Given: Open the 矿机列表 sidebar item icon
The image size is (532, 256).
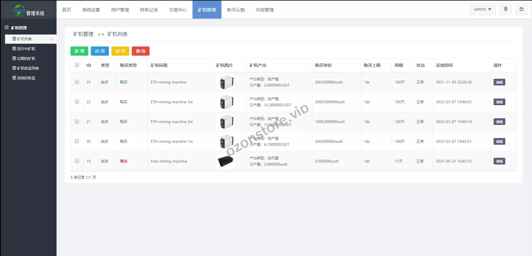Looking at the screenshot, I should tap(14, 39).
